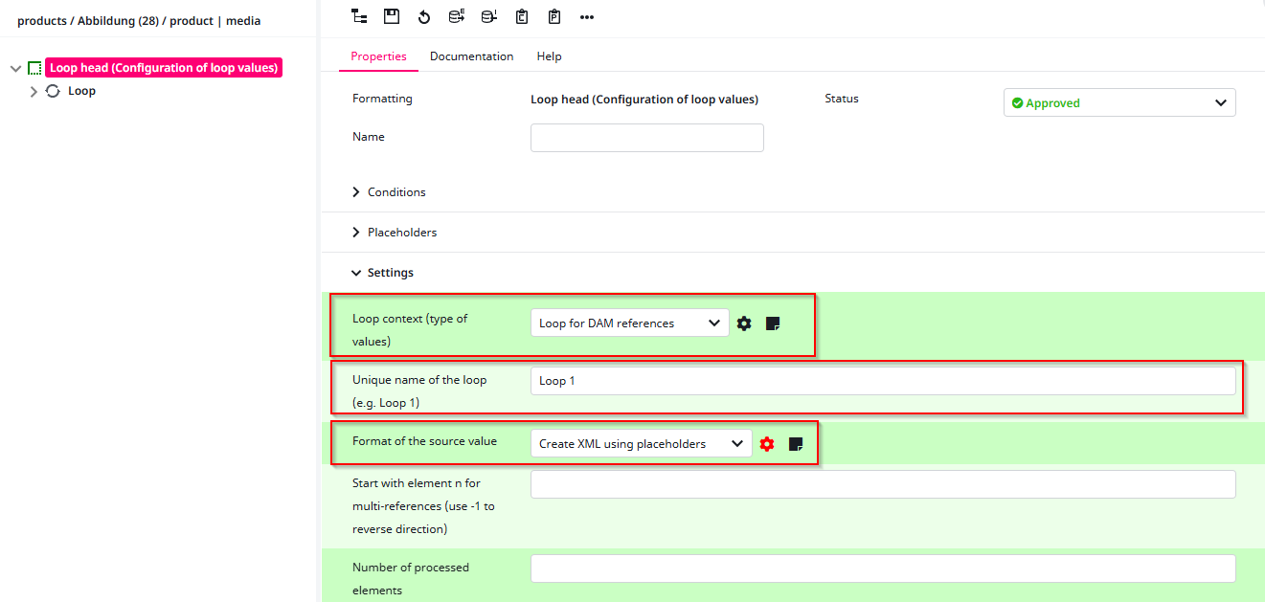Open the Approved status dropdown
Screen dimensions: 1265x602
(1118, 103)
